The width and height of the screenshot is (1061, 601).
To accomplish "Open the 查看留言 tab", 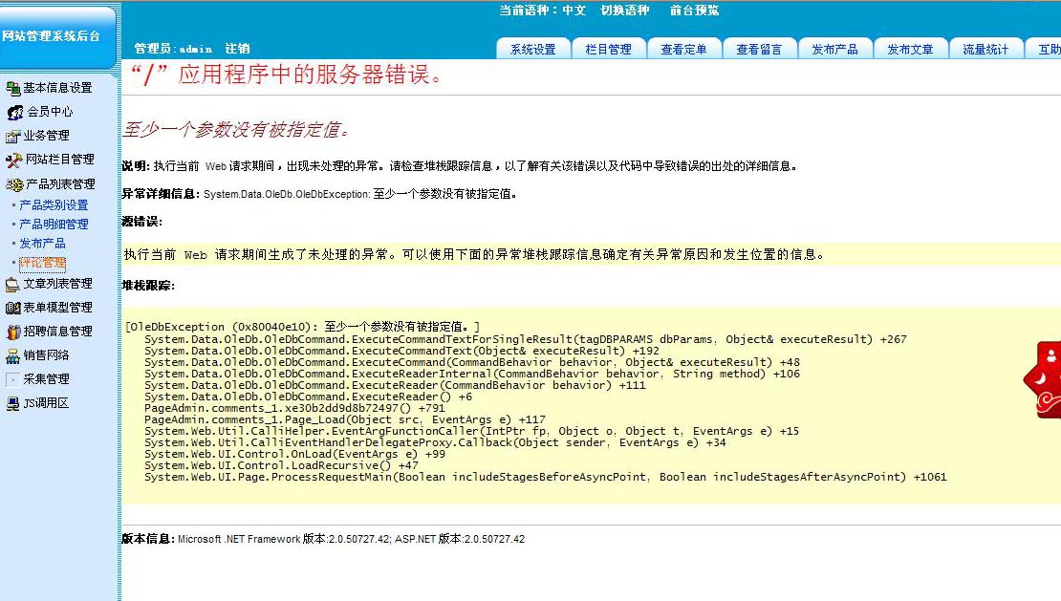I will point(759,50).
